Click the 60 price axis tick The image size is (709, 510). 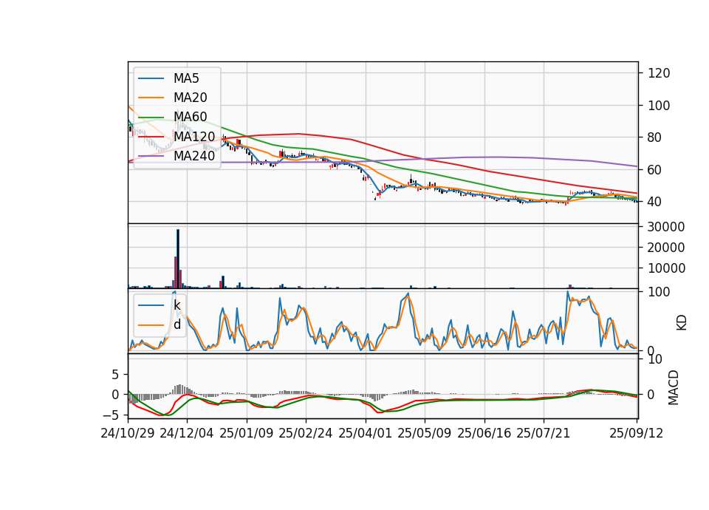(655, 170)
